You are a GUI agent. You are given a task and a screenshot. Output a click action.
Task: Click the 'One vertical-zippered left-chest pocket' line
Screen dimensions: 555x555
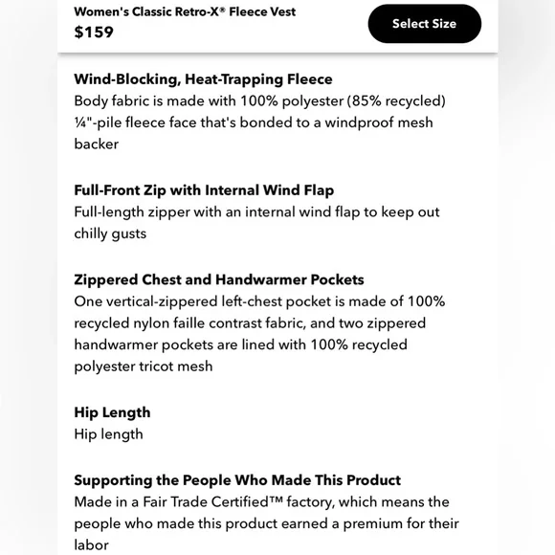(259, 301)
